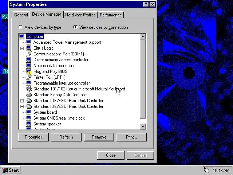This screenshot has width=233, height=175.
Task: Select the "System speaker" label
Action: point(47,124)
